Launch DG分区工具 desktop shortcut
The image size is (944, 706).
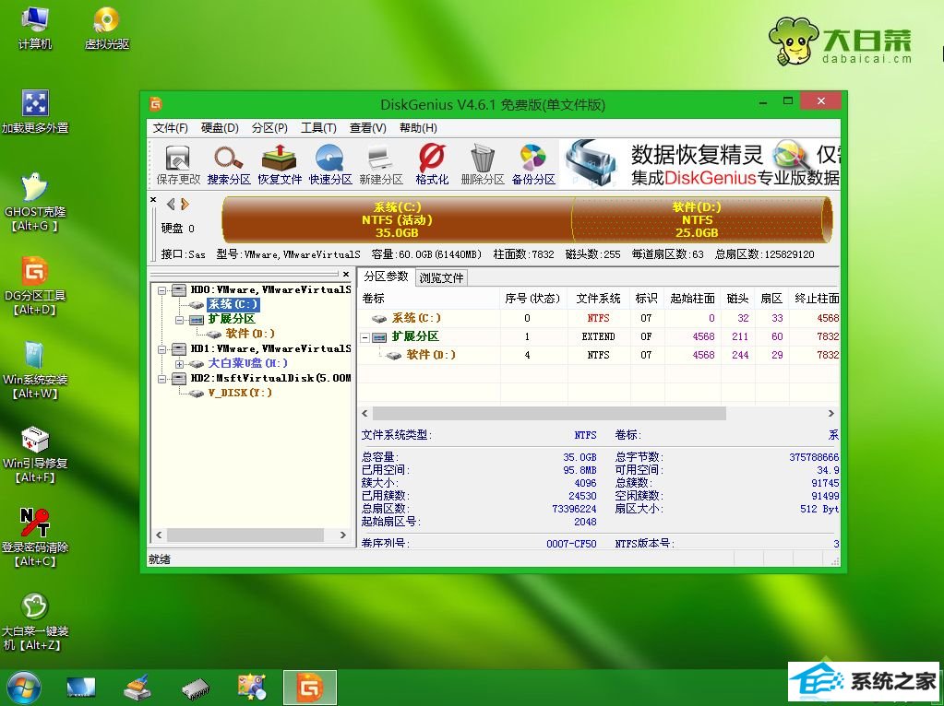35,287
